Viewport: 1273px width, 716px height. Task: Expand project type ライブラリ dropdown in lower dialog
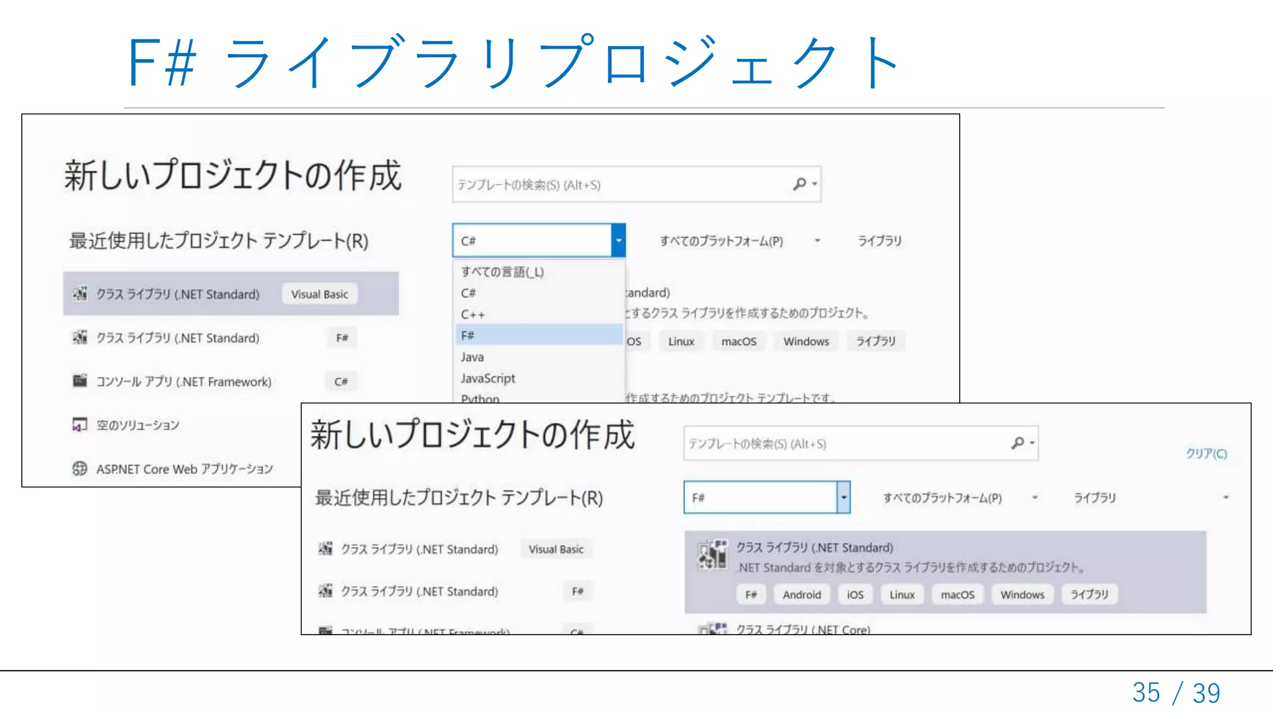(x=1225, y=497)
